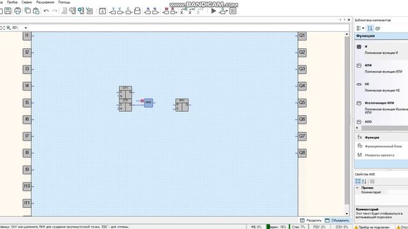The width and height of the screenshot is (408, 229).
Task: Paste using the clipboard toolbar icon
Action: [36, 11]
